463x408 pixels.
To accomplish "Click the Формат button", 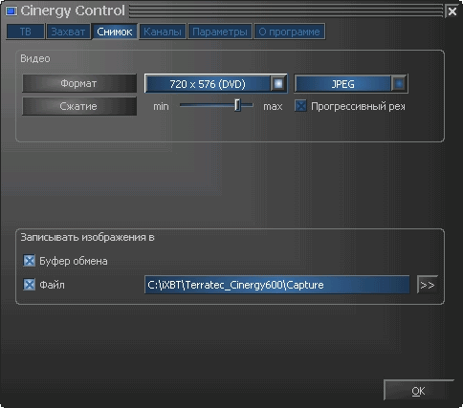I will 79,84.
